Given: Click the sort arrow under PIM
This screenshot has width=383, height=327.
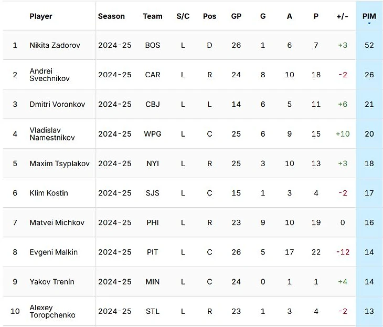Looking at the screenshot, I should [369, 24].
